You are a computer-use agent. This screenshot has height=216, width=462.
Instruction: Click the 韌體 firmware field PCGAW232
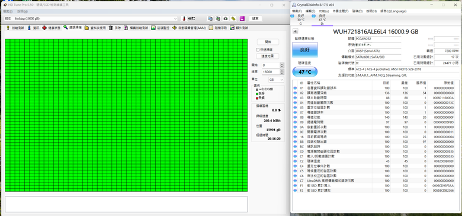[378, 38]
